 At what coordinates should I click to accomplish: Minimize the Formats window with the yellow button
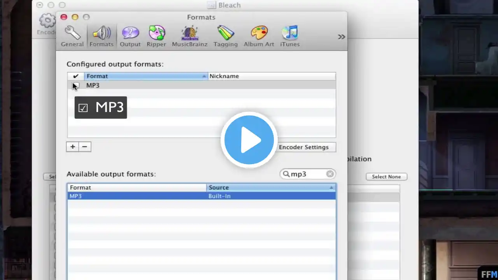tap(75, 17)
